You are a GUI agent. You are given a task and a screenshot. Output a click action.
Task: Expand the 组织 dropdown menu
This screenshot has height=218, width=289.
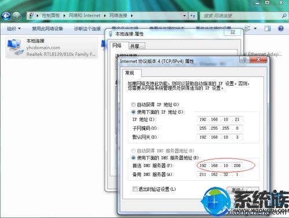[x=14, y=29]
